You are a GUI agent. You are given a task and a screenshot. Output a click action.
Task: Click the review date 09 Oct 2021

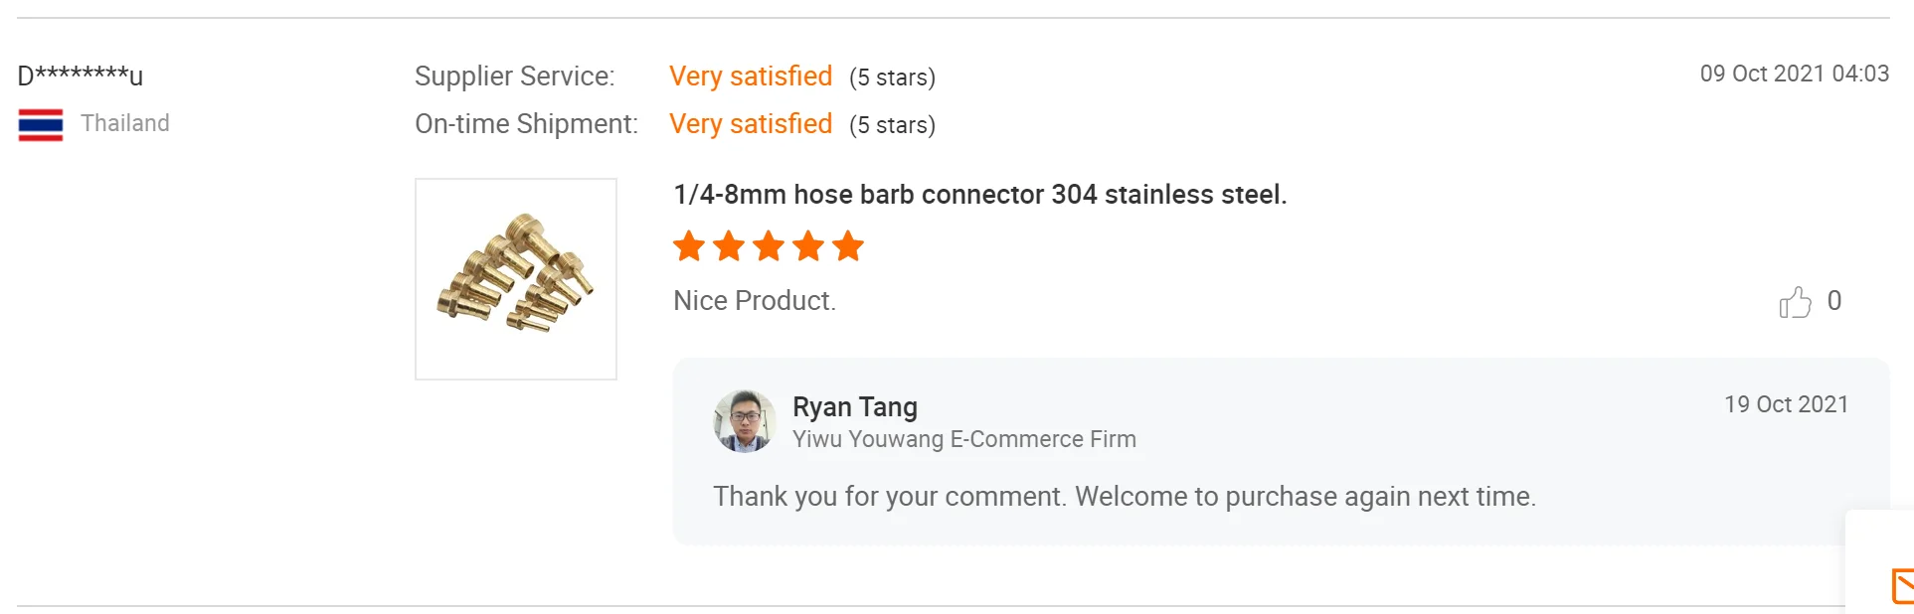pos(1794,74)
